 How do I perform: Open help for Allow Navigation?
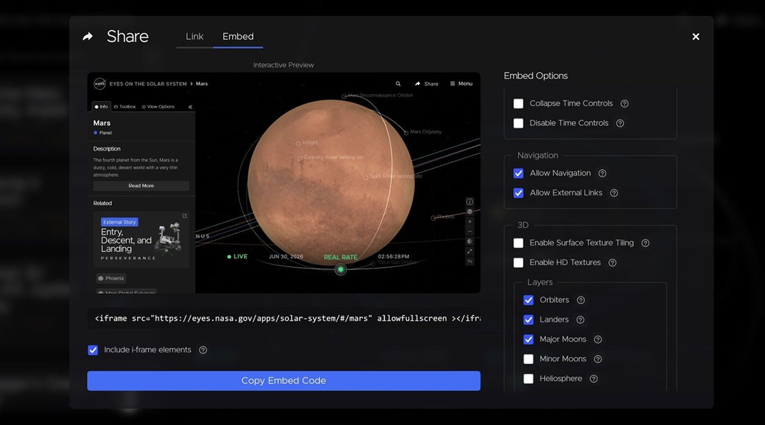(x=603, y=173)
